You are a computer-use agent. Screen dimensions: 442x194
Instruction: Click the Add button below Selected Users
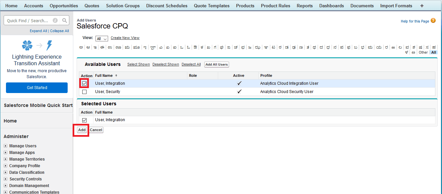[82, 130]
